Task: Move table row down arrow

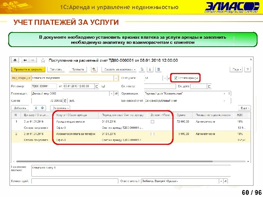Action: 42,108
